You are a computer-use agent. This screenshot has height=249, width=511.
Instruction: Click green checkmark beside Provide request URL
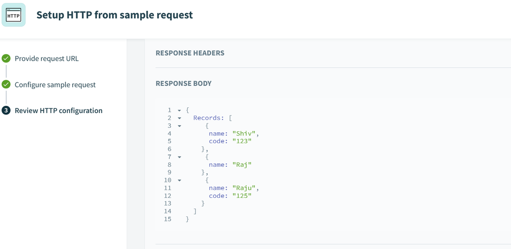[x=6, y=58]
